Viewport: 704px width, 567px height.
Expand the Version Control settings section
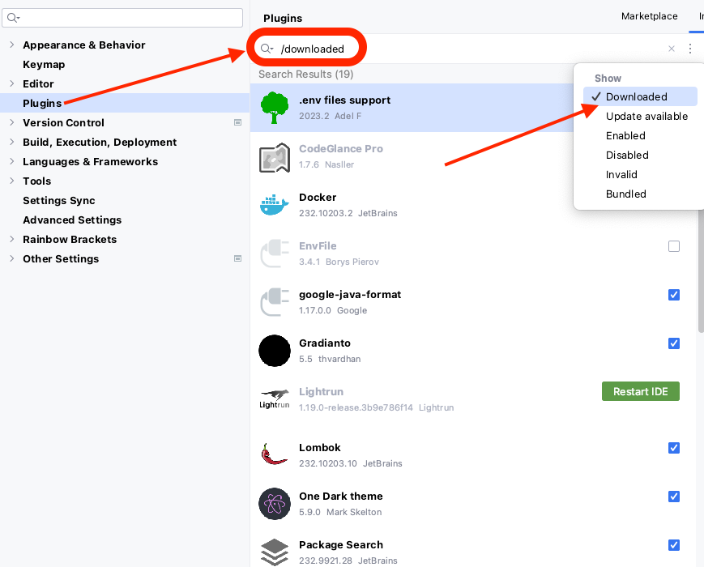[x=11, y=123]
